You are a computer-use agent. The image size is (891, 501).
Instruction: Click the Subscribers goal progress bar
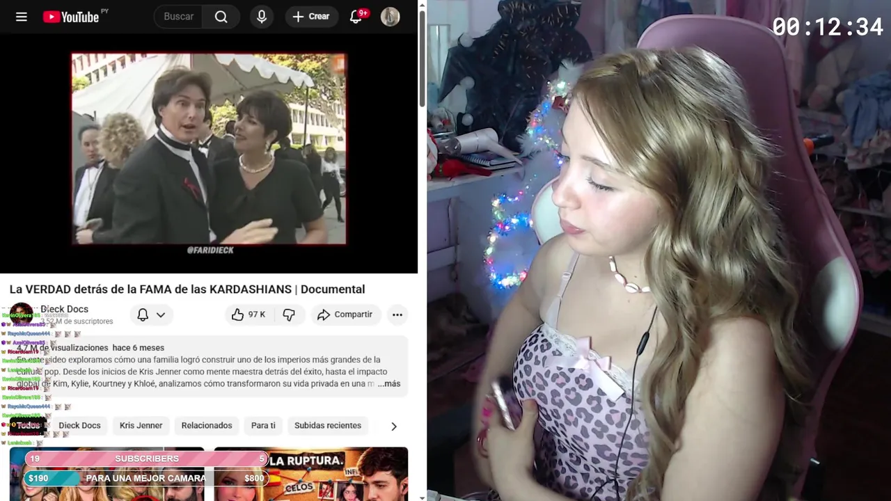(x=147, y=459)
